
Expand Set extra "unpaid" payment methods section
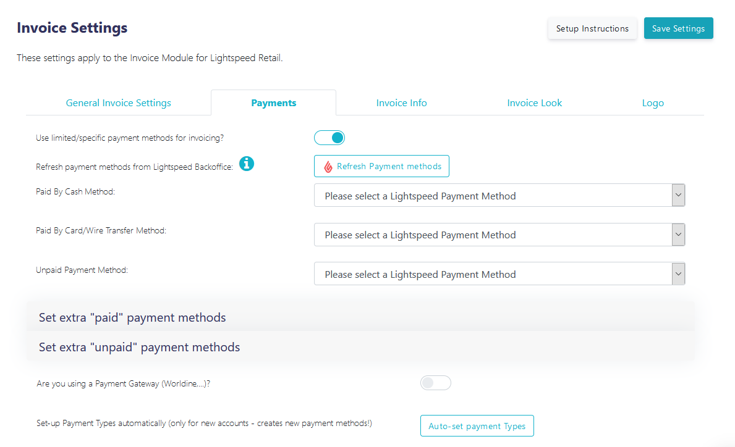click(x=360, y=347)
